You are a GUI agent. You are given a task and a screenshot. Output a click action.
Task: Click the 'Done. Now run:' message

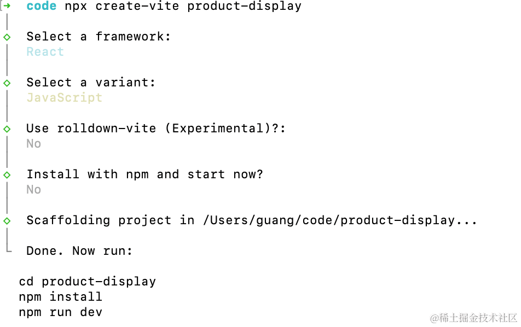pyautogui.click(x=79, y=251)
